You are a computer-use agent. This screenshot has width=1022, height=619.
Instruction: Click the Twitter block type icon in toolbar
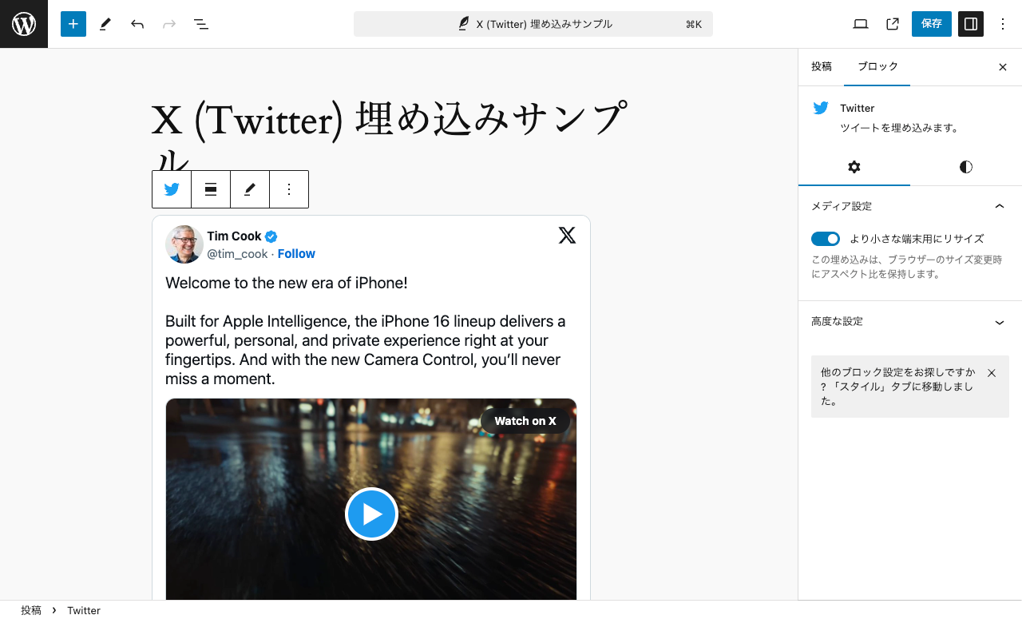click(172, 189)
